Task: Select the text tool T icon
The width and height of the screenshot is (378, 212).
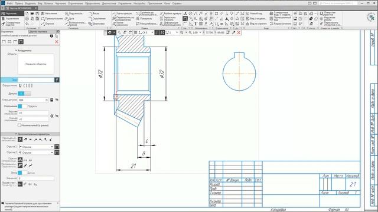Action: tap(195, 24)
